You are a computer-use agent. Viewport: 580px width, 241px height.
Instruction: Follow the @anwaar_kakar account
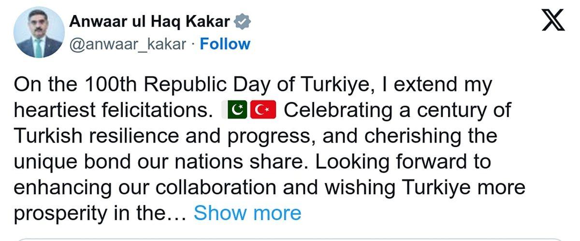[225, 44]
